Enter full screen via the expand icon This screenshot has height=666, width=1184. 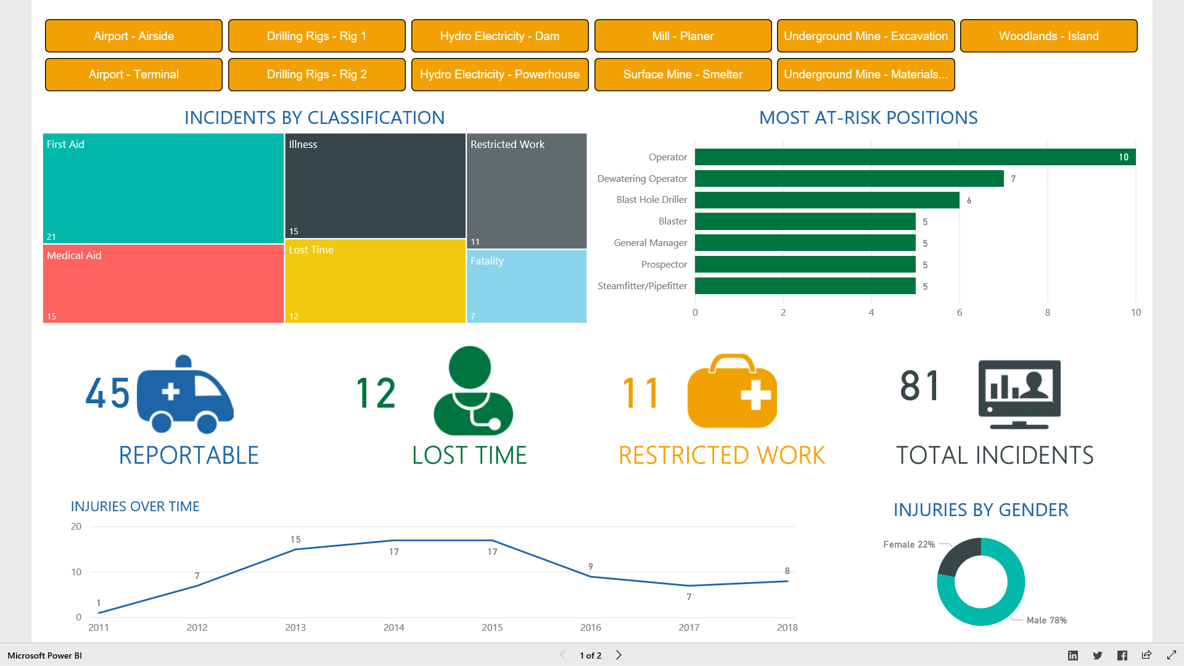tap(1172, 656)
